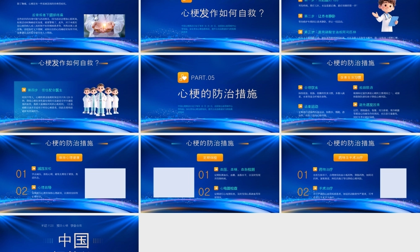This screenshot has height=252, width=420.
Task: Click the orange icon next to 第四步：信任配合医生
Action: pos(24,90)
